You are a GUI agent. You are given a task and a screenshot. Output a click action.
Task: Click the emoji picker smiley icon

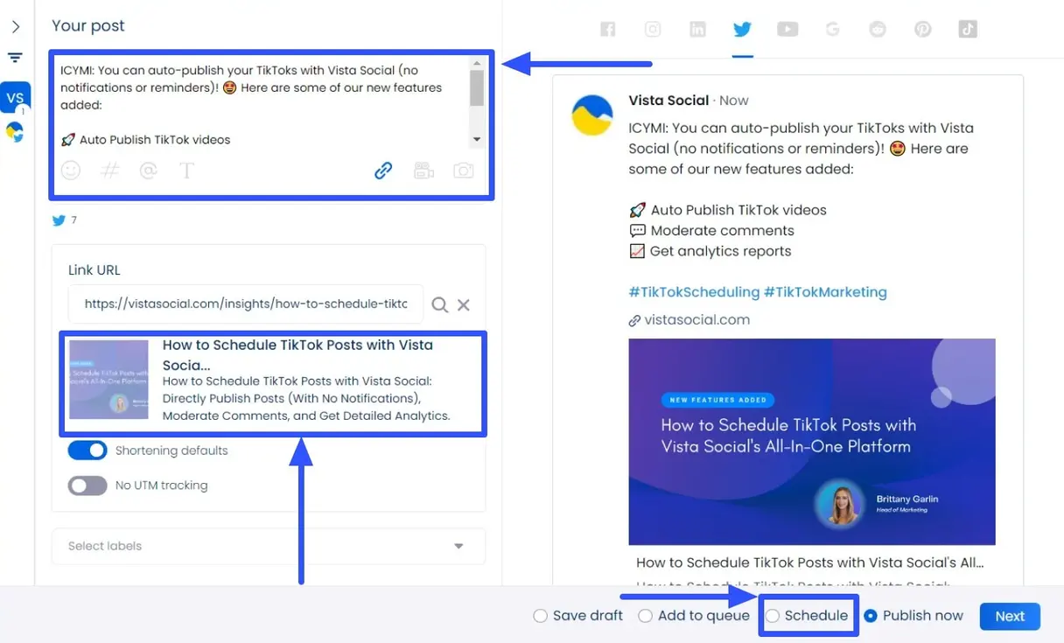coord(71,171)
